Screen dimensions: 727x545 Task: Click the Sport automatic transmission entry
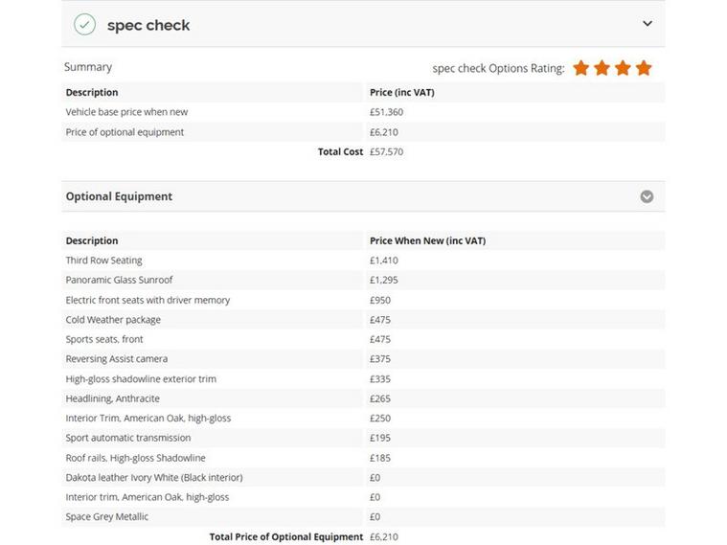(x=128, y=438)
